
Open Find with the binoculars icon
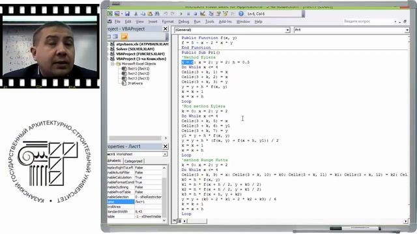click(x=157, y=14)
